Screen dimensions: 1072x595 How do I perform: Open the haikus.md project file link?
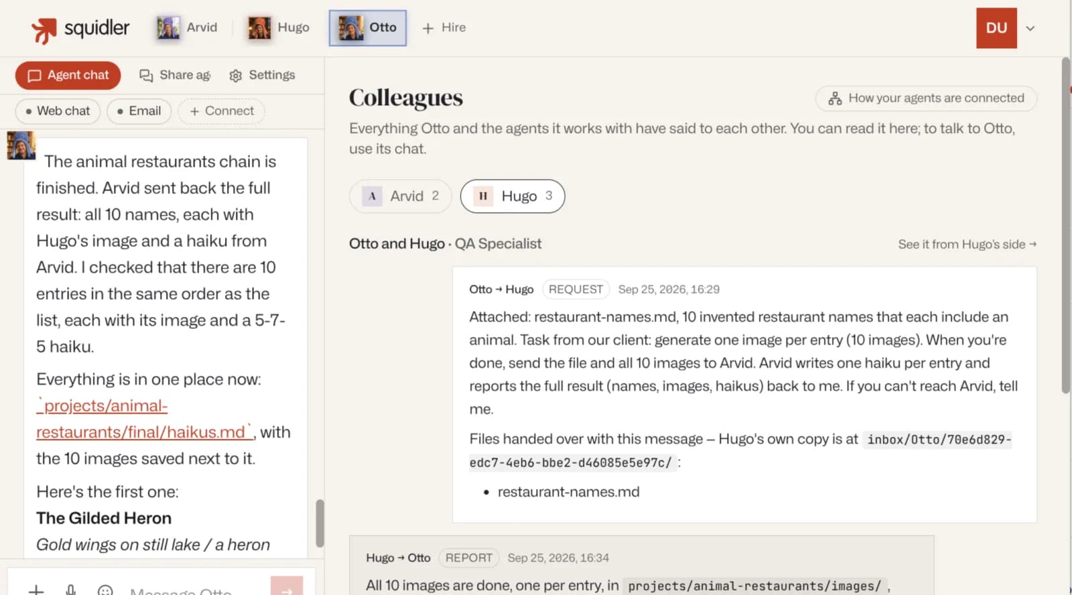tap(144, 419)
